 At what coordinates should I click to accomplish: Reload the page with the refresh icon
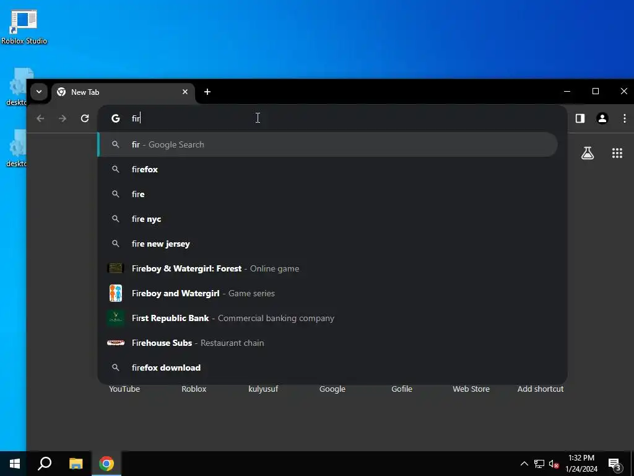pyautogui.click(x=84, y=118)
